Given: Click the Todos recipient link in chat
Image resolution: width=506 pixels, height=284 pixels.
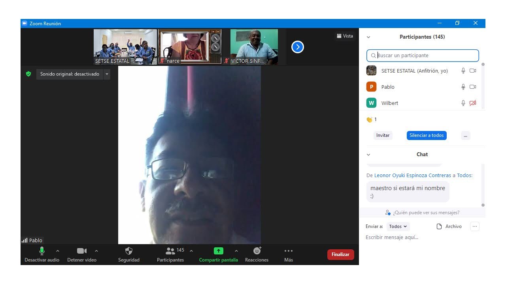Looking at the screenshot, I should (x=464, y=175).
